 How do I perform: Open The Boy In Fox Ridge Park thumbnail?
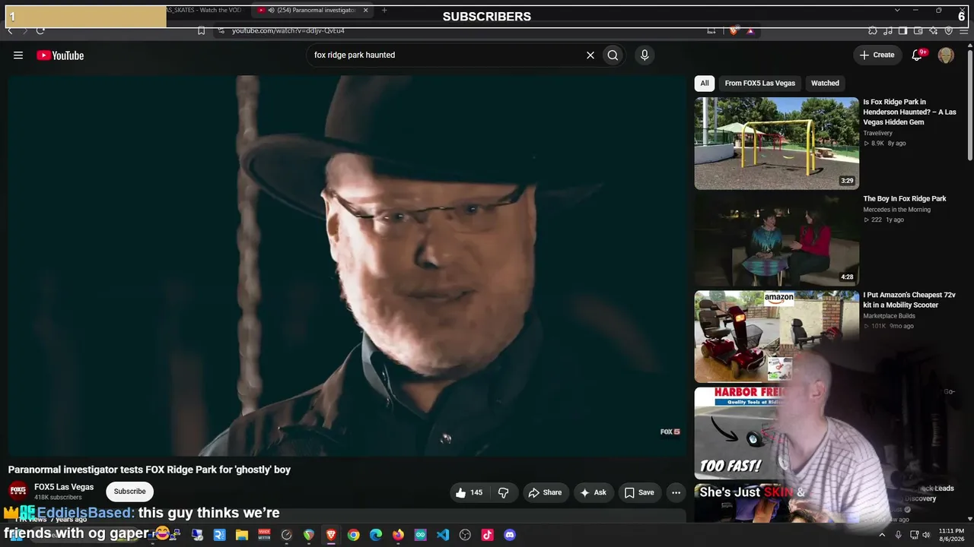coord(777,239)
